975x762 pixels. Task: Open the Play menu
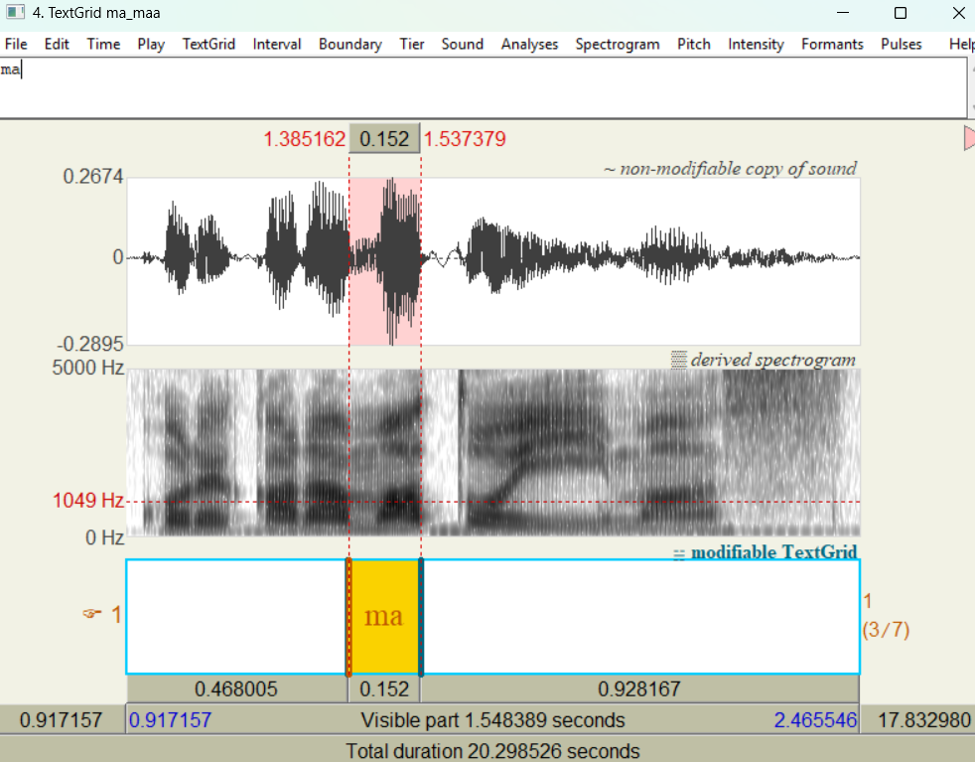151,44
